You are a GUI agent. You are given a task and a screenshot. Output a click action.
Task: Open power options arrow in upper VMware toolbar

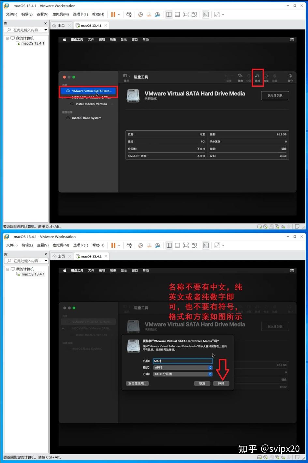[119, 14]
